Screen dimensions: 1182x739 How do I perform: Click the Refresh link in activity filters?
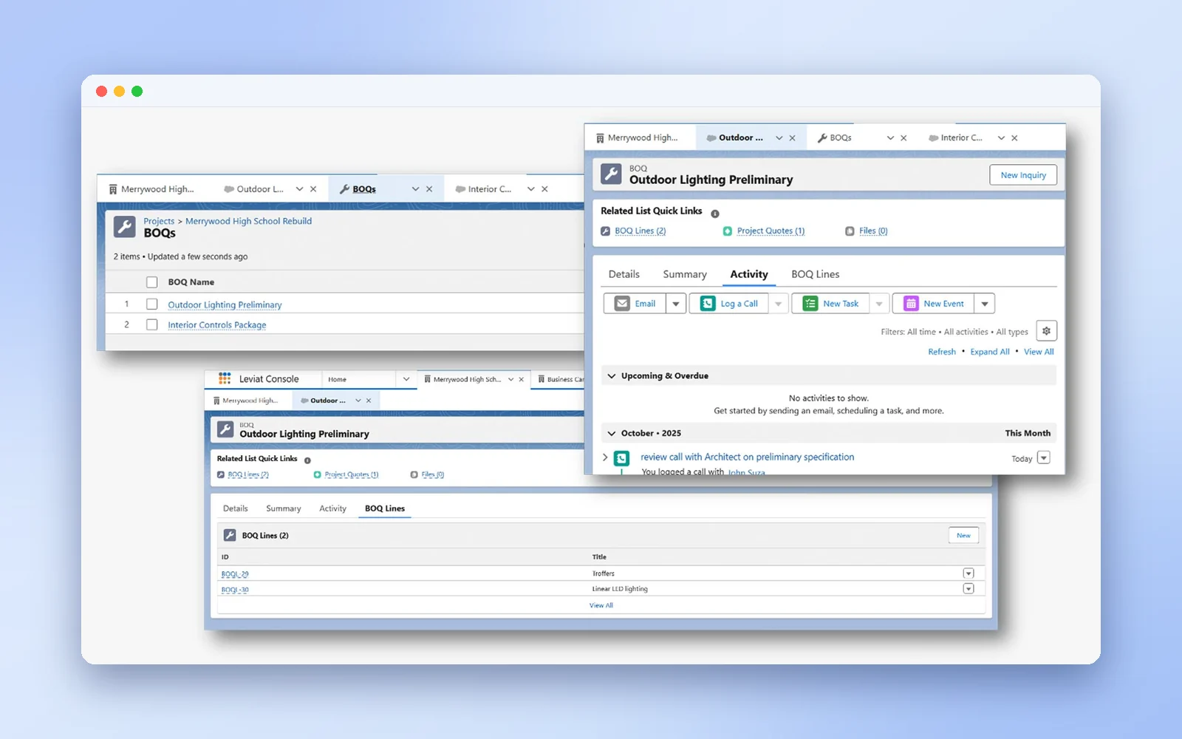942,352
